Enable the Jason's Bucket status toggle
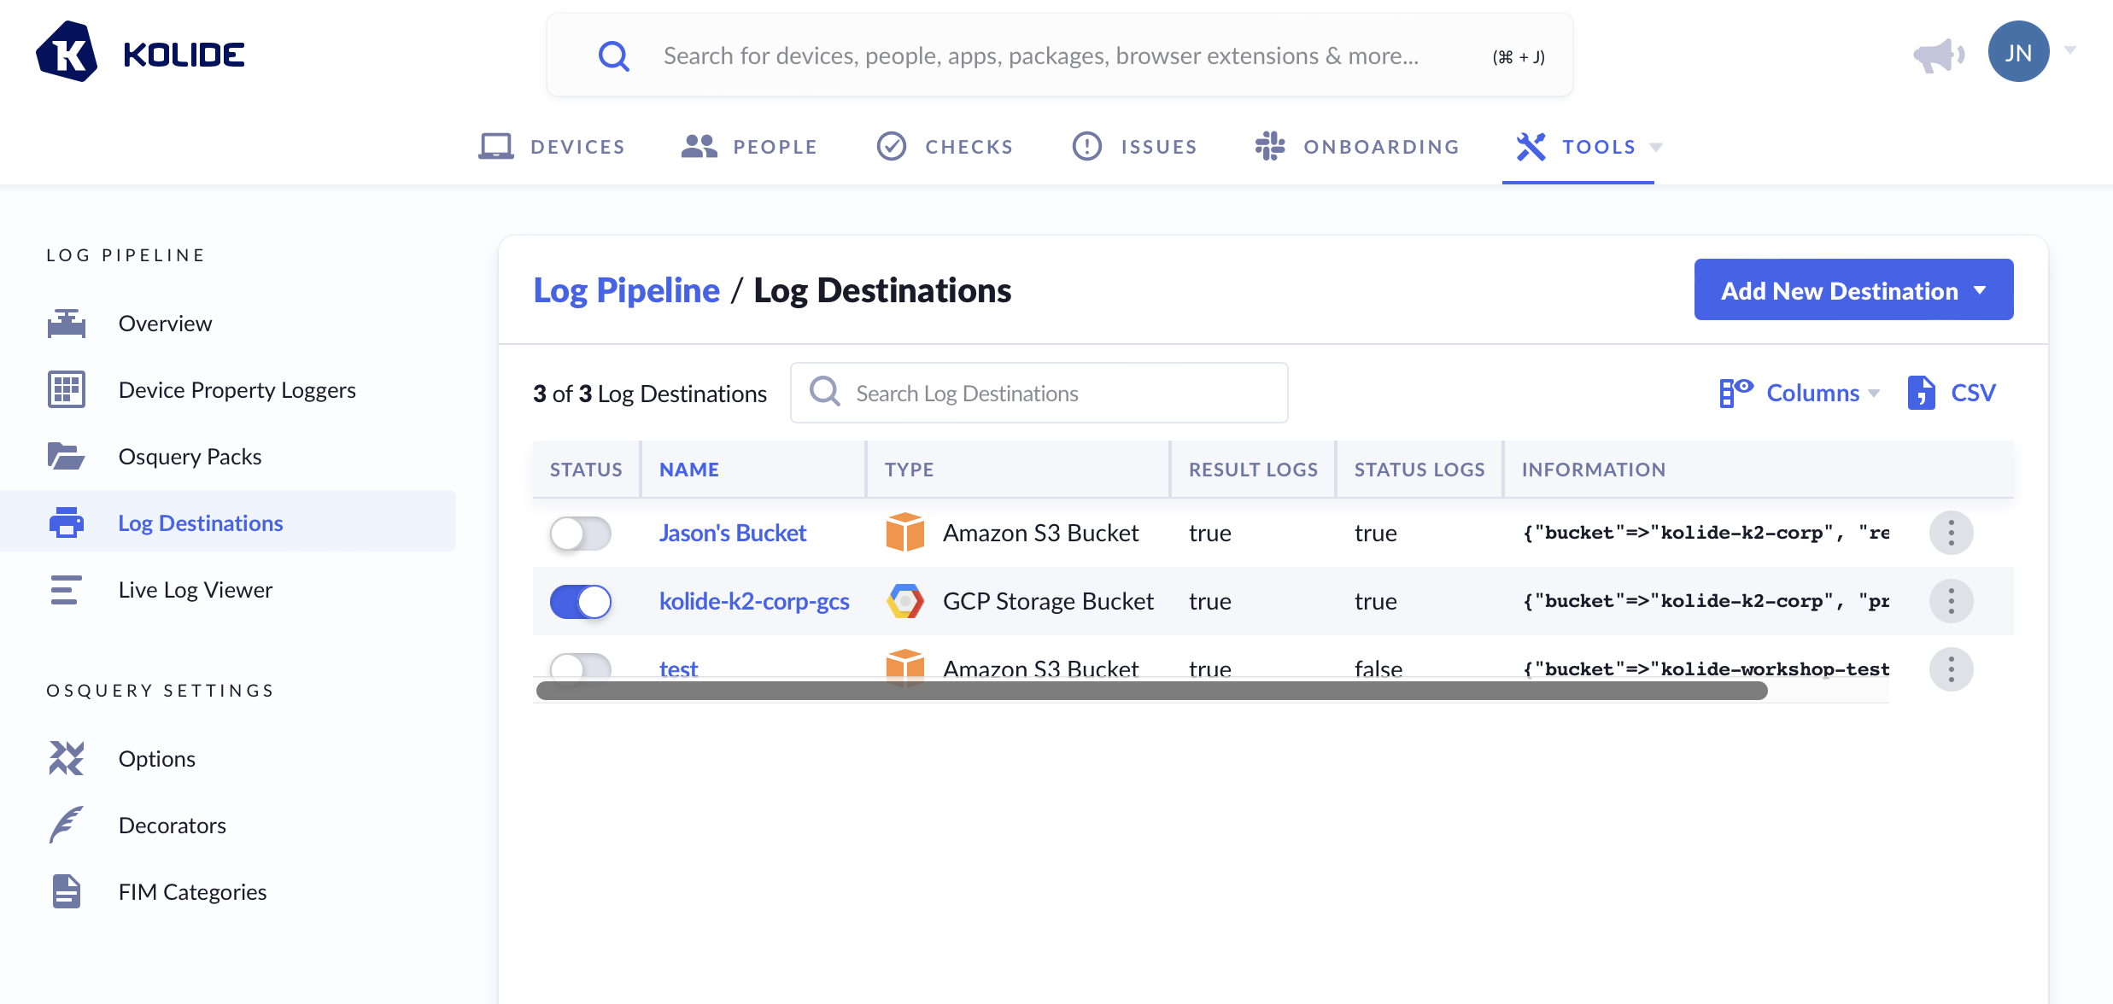Viewport: 2113px width, 1004px height. coord(581,534)
